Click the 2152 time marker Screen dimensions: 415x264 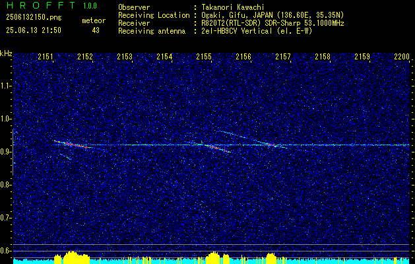[85, 56]
